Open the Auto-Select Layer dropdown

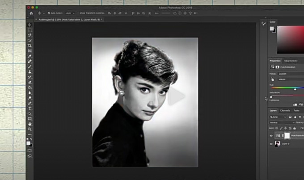(x=70, y=13)
